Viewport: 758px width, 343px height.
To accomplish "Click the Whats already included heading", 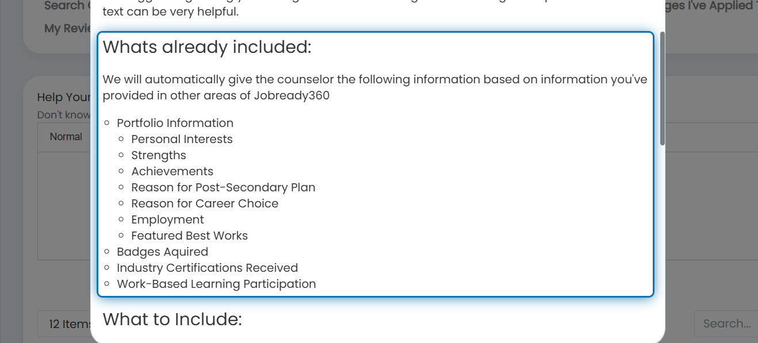I will coord(207,47).
